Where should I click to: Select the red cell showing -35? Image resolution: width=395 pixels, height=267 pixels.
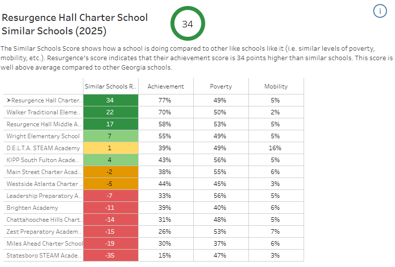click(110, 256)
